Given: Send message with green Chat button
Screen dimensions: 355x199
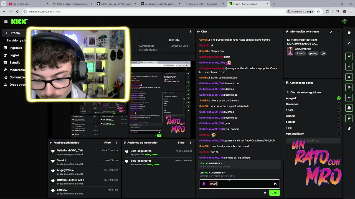Looking at the screenshot, I should [274, 193].
